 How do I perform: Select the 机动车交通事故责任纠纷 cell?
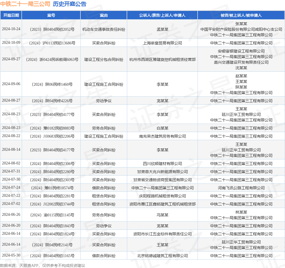pos(104,29)
